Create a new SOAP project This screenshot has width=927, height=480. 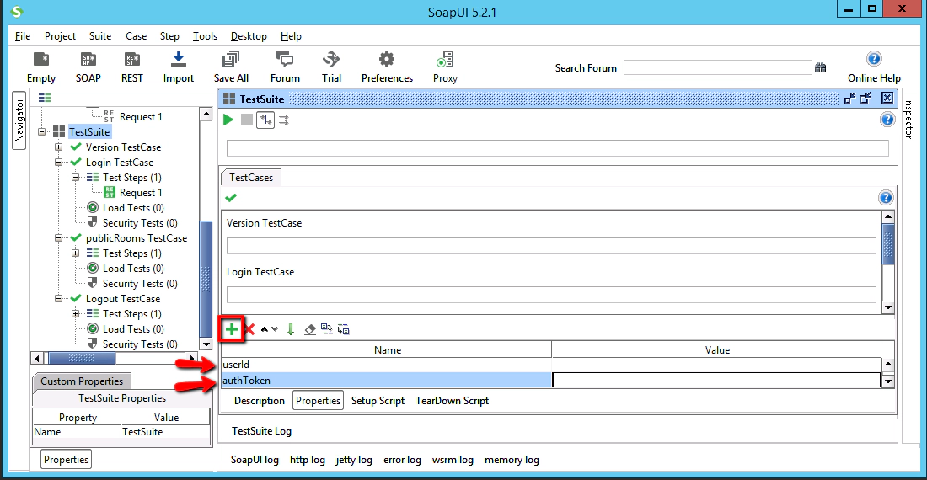[x=88, y=67]
